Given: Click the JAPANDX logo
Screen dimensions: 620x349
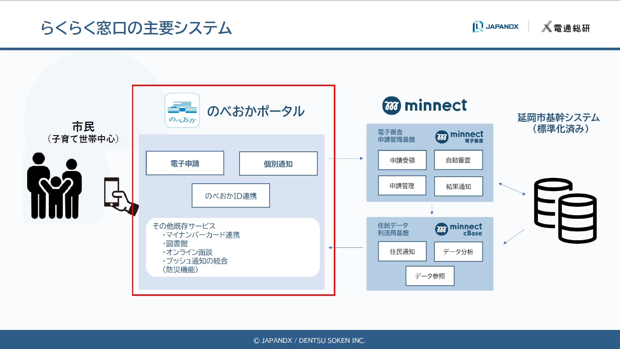Looking at the screenshot, I should pos(495,27).
